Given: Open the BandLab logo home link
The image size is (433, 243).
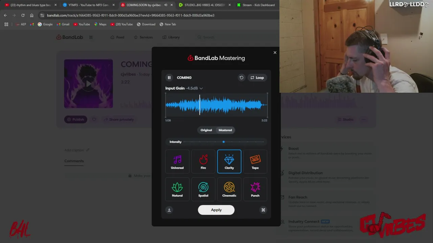Looking at the screenshot, I should click(x=69, y=37).
